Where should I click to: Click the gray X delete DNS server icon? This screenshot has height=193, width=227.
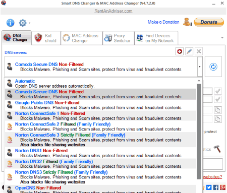[x=199, y=51]
